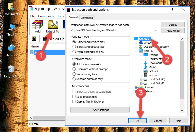Select Skip existing files option

(74, 74)
